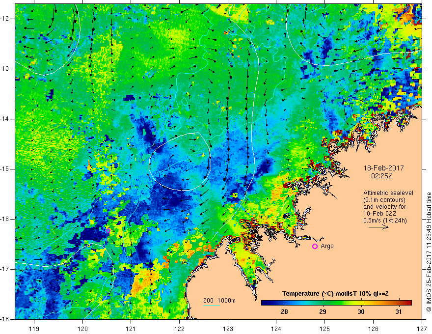432x334 pixels.
Task: Click the color bar tick label 30
Action: tap(361, 312)
